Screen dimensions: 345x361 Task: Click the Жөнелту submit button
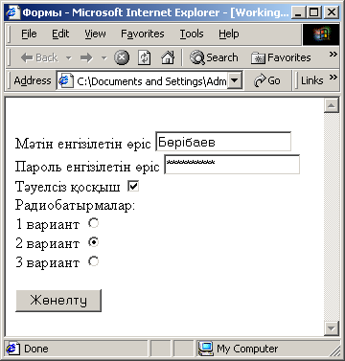[x=58, y=301]
